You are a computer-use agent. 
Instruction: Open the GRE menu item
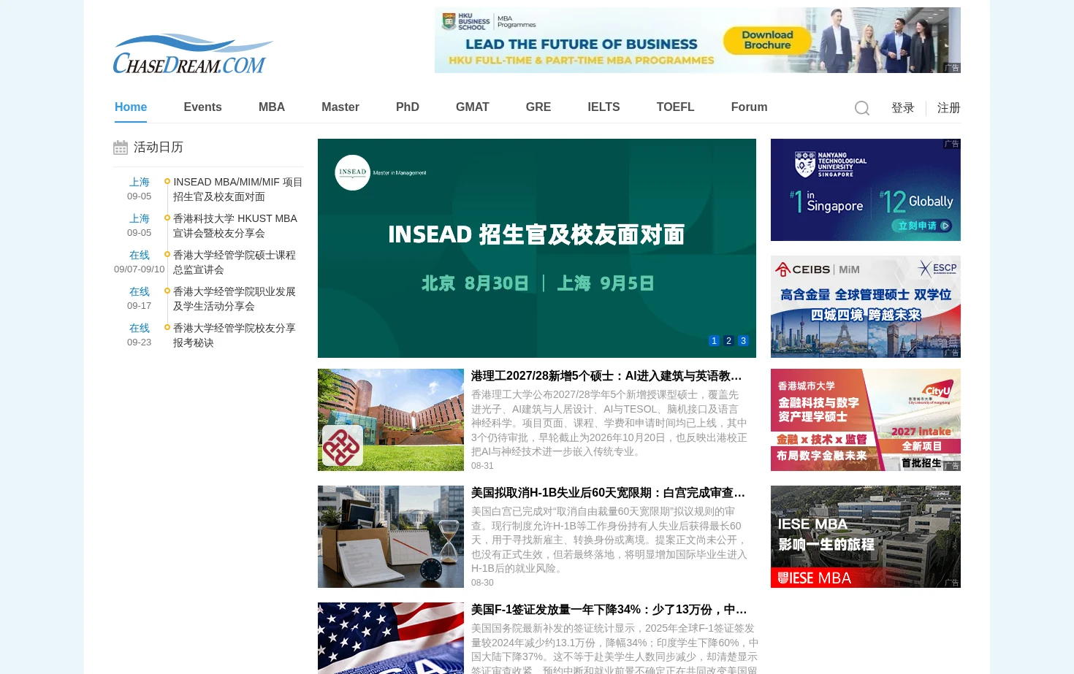538,107
